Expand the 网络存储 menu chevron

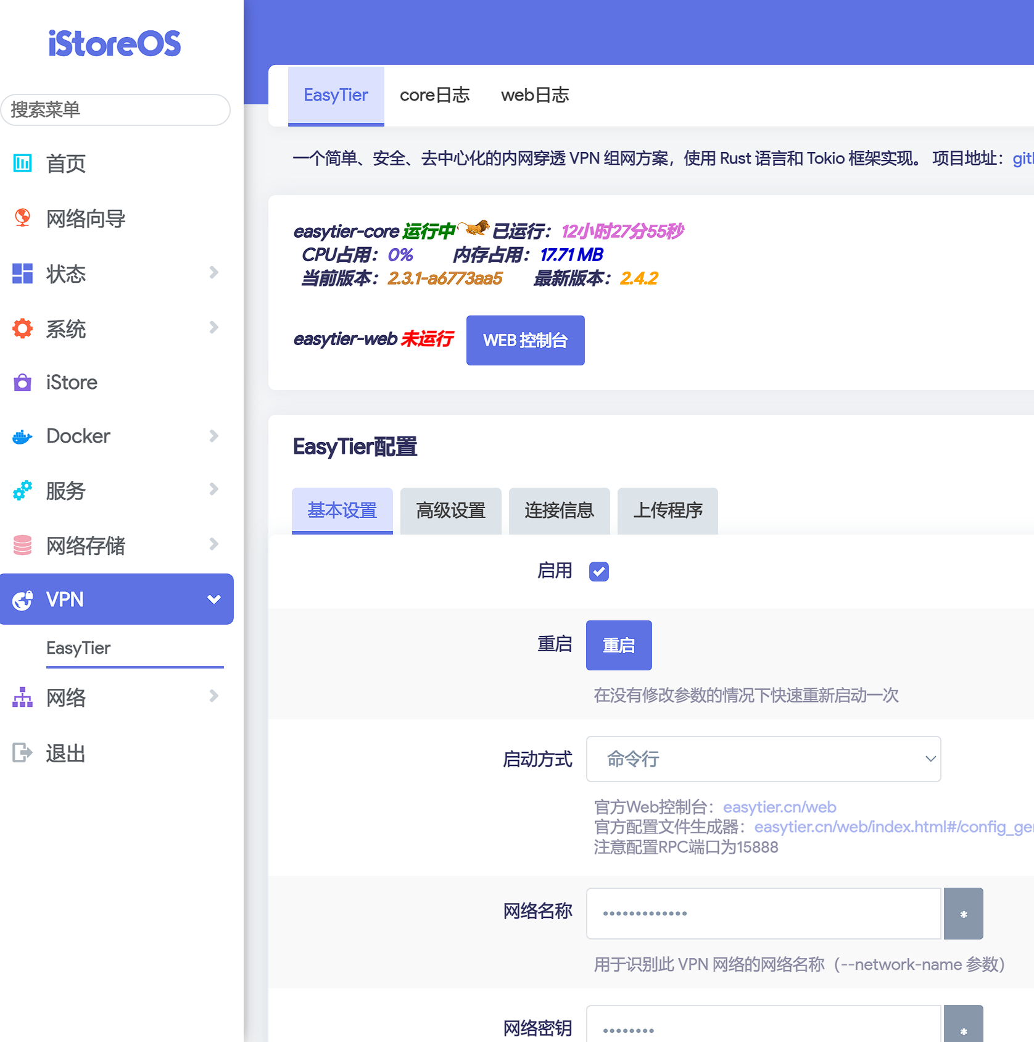[213, 544]
